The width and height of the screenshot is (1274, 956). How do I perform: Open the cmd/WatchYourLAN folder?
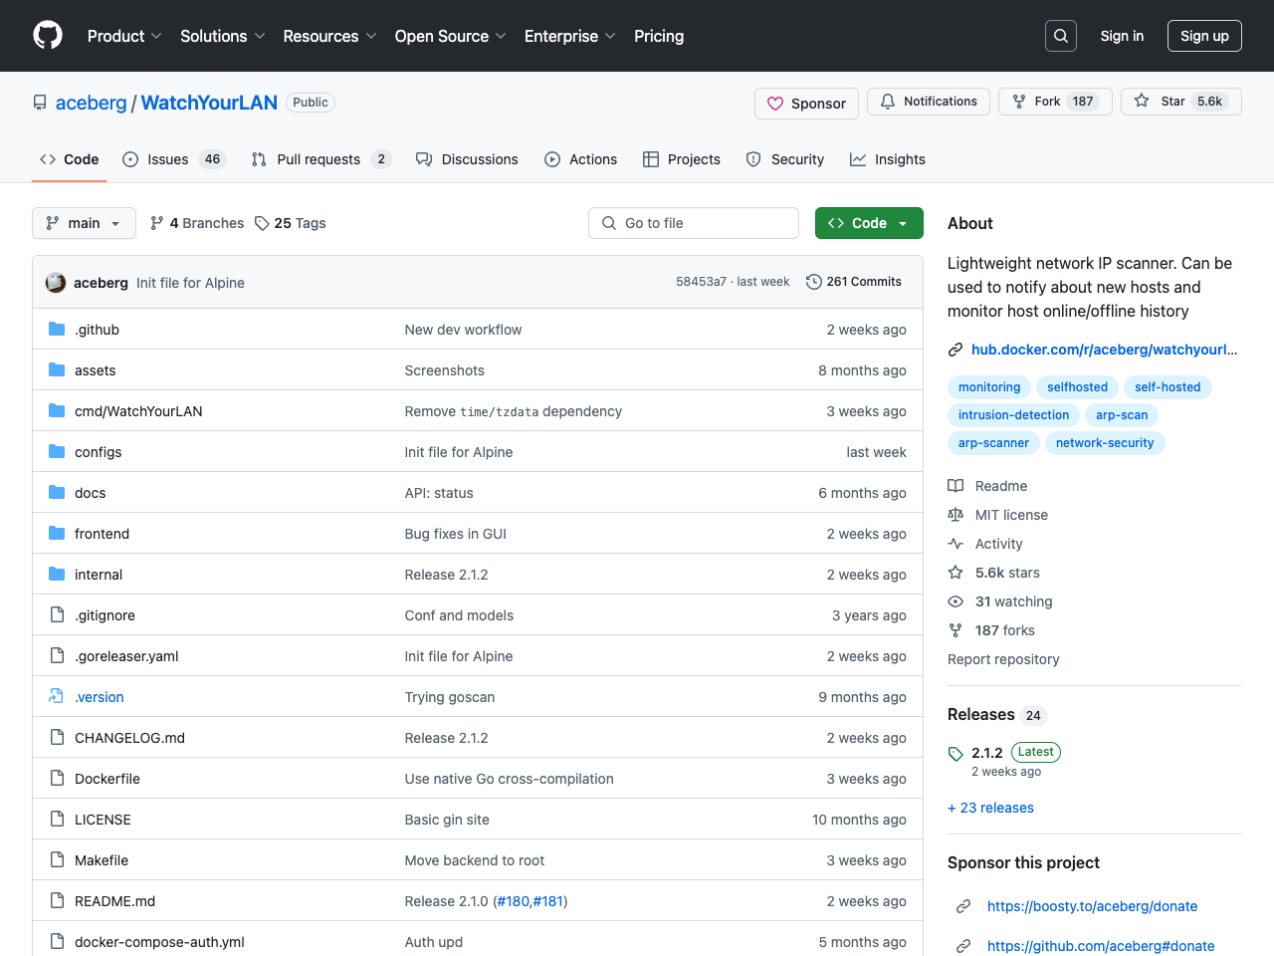[x=138, y=411]
